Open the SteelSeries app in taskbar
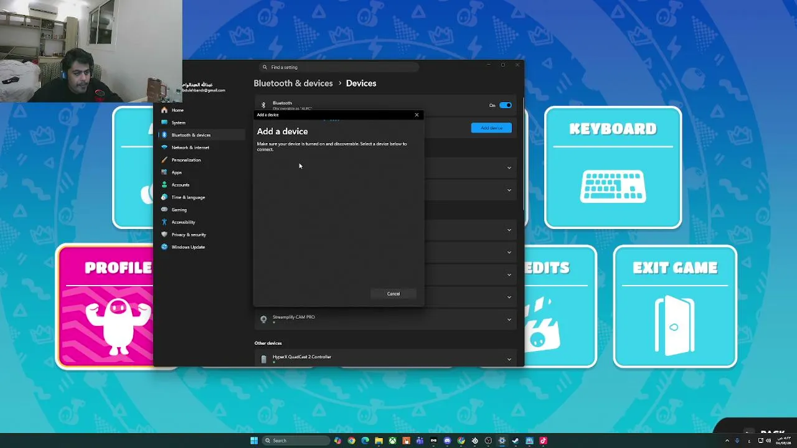The image size is (797, 448). click(474, 441)
